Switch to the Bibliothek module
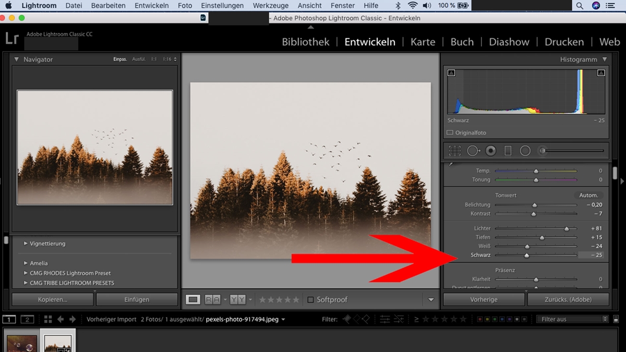This screenshot has height=352, width=626. [x=305, y=42]
